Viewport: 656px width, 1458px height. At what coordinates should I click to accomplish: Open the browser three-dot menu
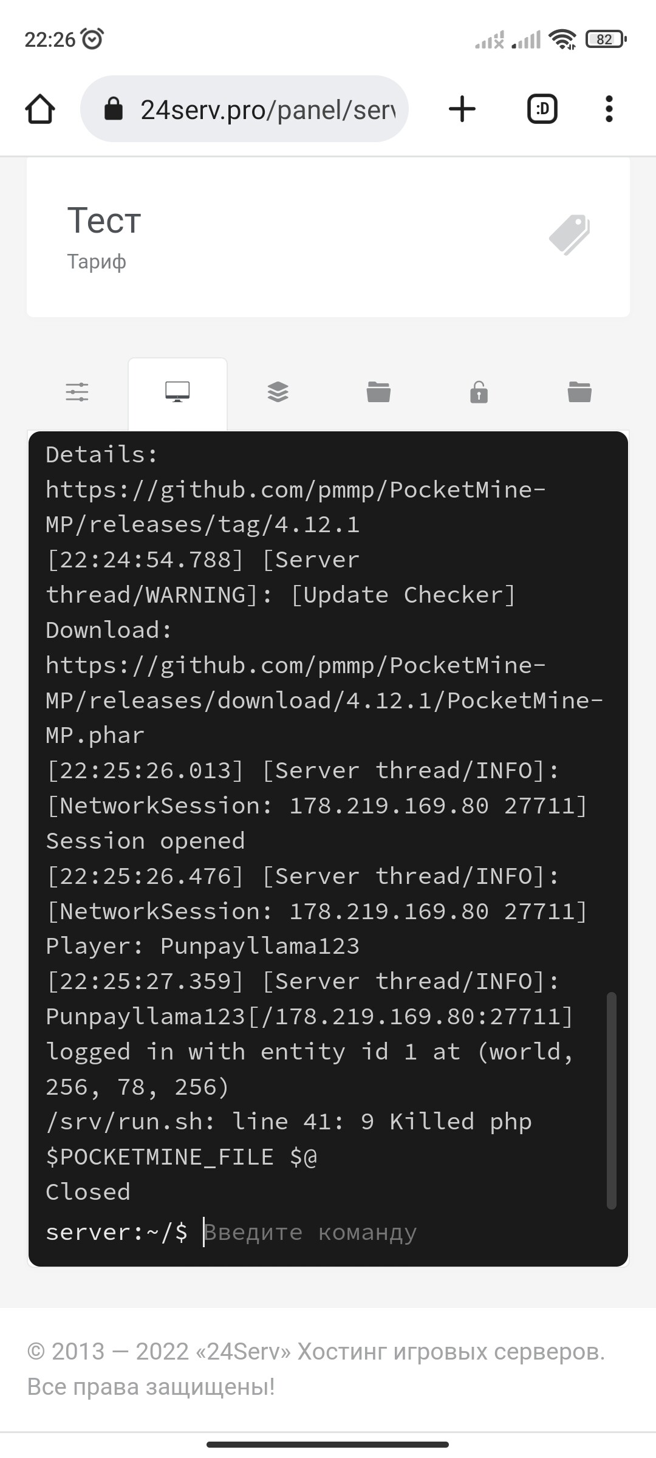(609, 109)
